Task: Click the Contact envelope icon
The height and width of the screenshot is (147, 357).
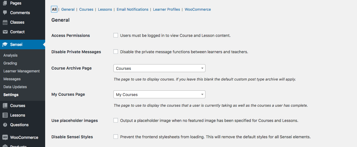Action: [5, 32]
